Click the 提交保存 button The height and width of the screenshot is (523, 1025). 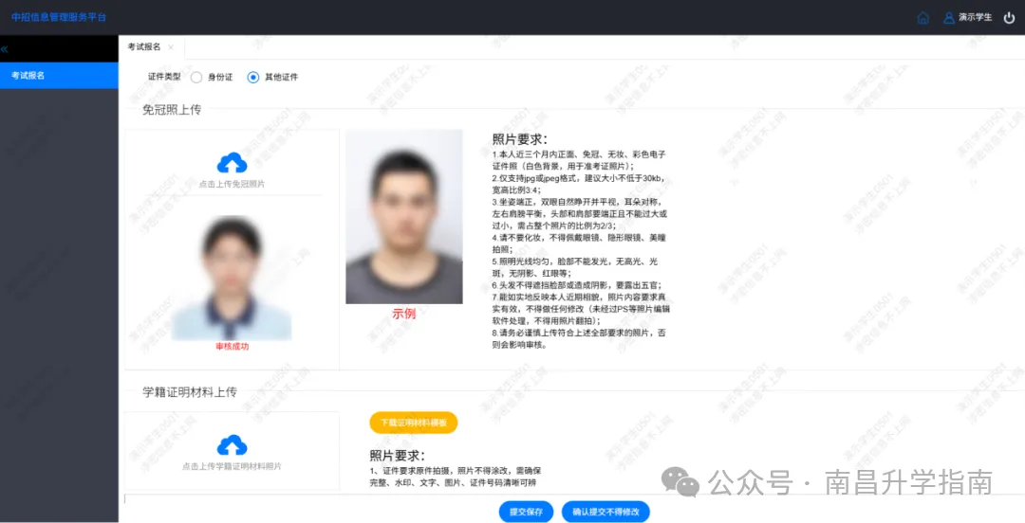pyautogui.click(x=526, y=512)
